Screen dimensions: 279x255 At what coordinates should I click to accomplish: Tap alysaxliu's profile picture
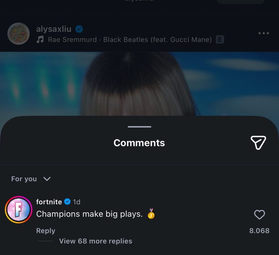point(19,34)
